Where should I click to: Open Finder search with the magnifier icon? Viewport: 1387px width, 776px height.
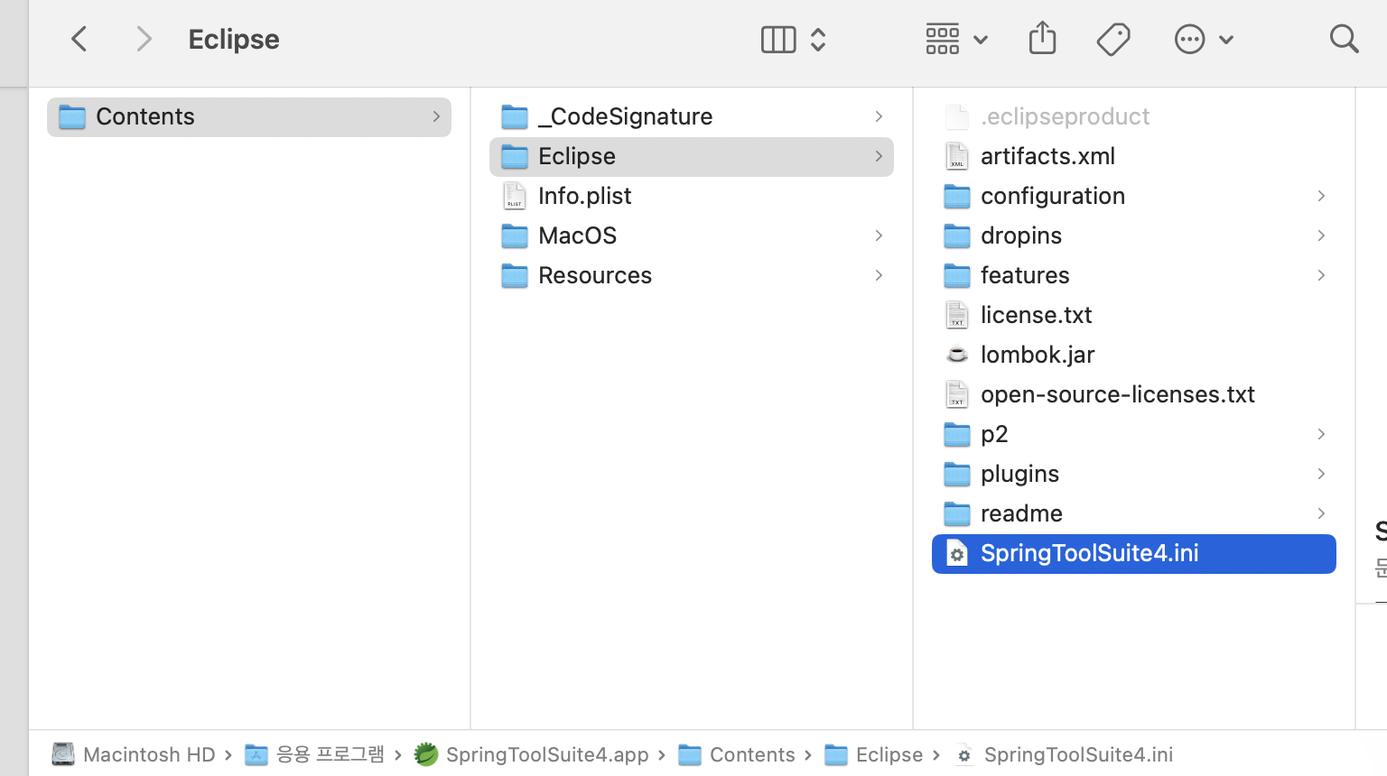(x=1344, y=39)
